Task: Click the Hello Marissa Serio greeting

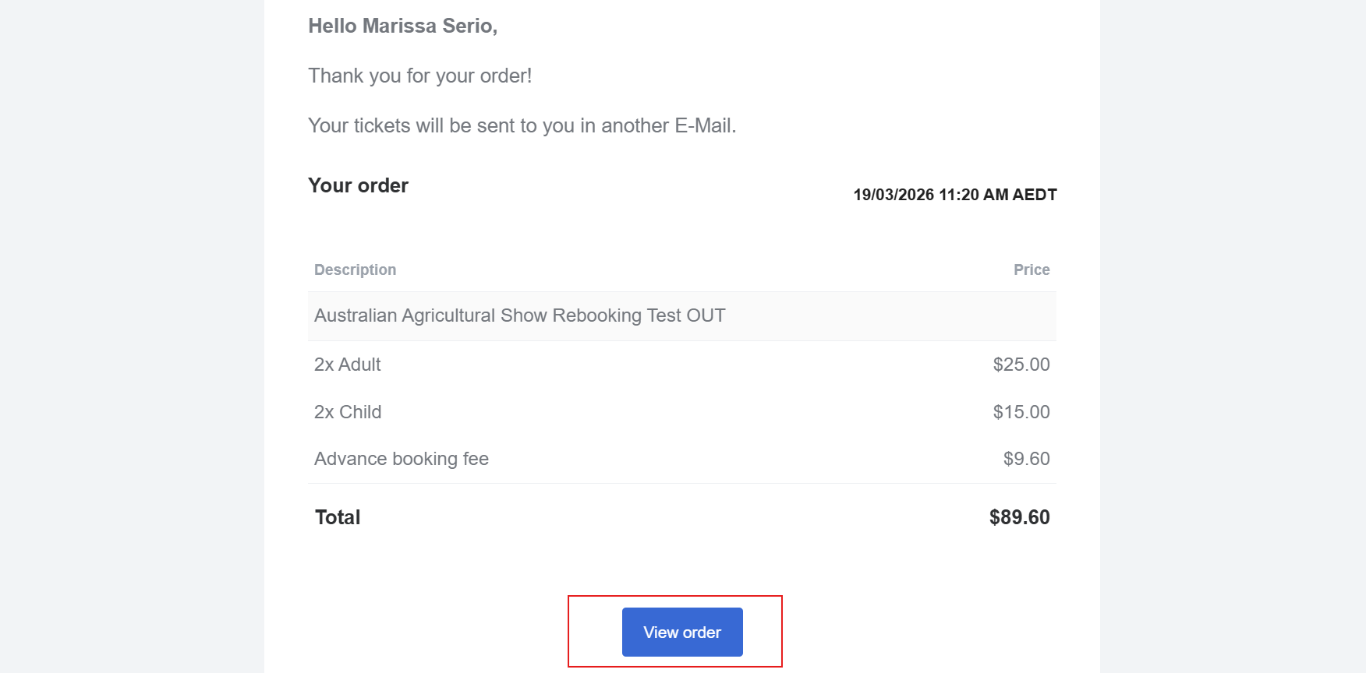Action: [402, 26]
